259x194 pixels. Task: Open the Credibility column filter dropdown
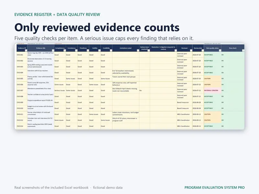[x=111, y=50]
